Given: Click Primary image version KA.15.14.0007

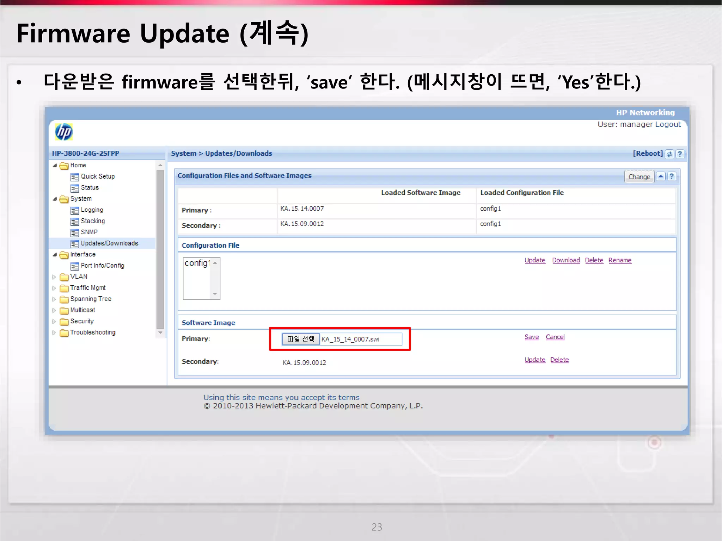Looking at the screenshot, I should [x=302, y=209].
